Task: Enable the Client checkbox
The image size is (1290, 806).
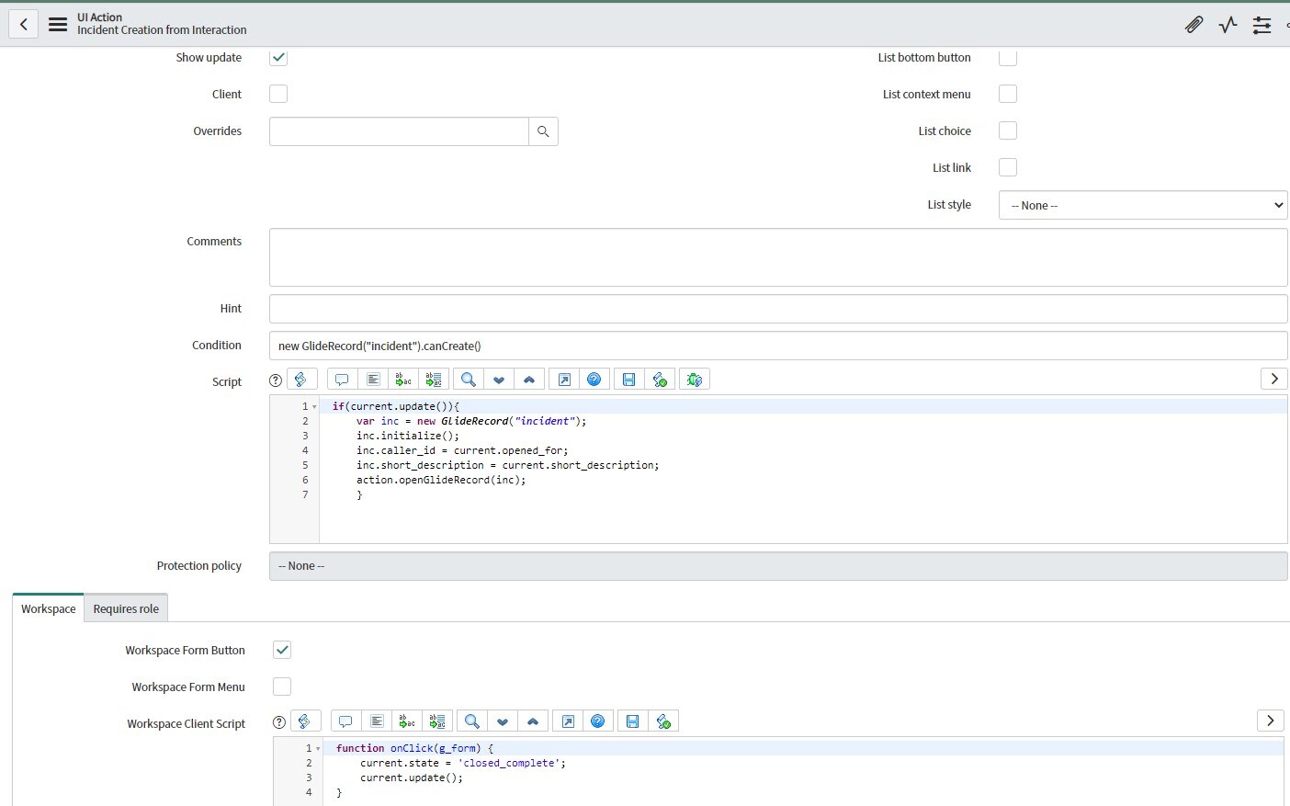Action: coord(278,94)
